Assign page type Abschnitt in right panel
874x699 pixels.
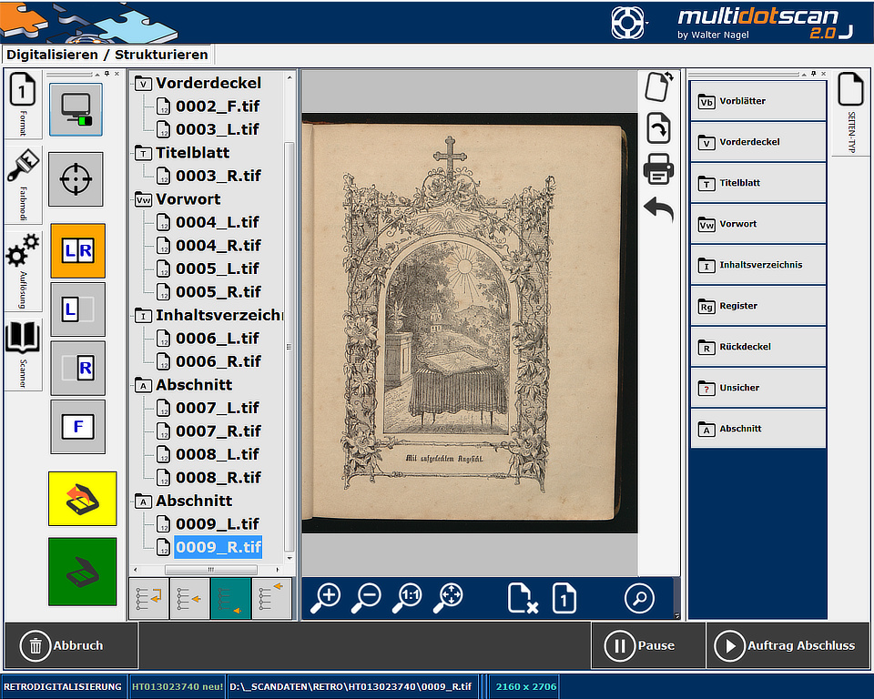click(758, 429)
